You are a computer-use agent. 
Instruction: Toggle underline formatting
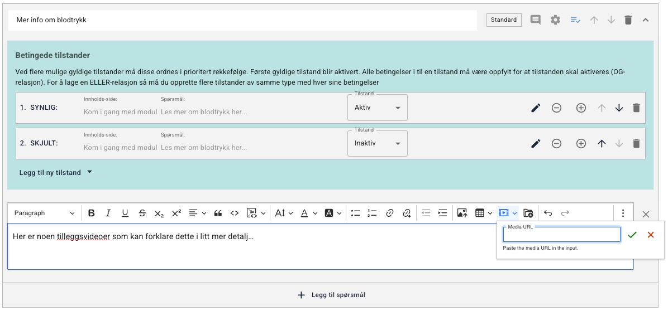click(x=125, y=213)
